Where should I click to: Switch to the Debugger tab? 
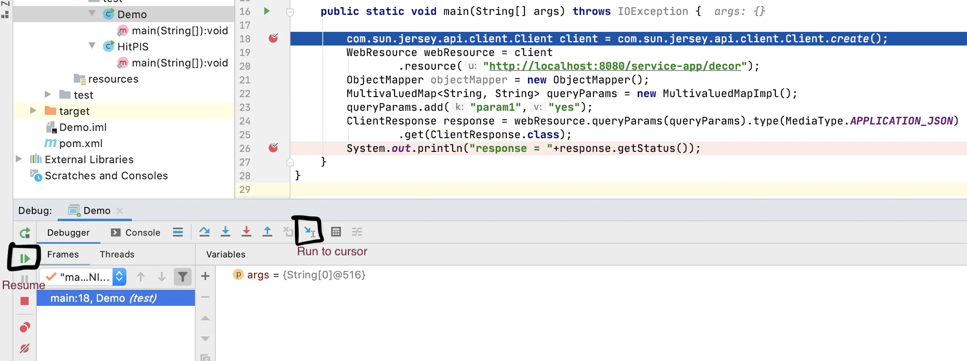(68, 232)
